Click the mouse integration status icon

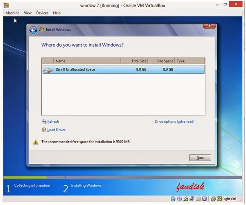pos(213,199)
